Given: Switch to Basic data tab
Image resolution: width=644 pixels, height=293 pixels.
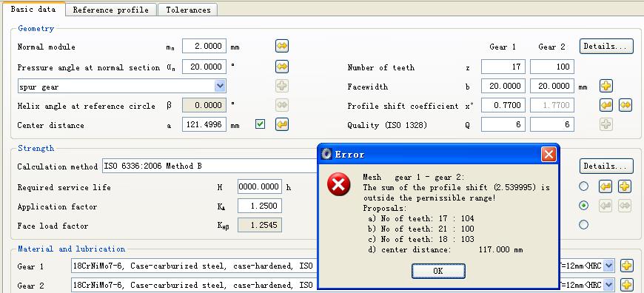Looking at the screenshot, I should tap(33, 9).
